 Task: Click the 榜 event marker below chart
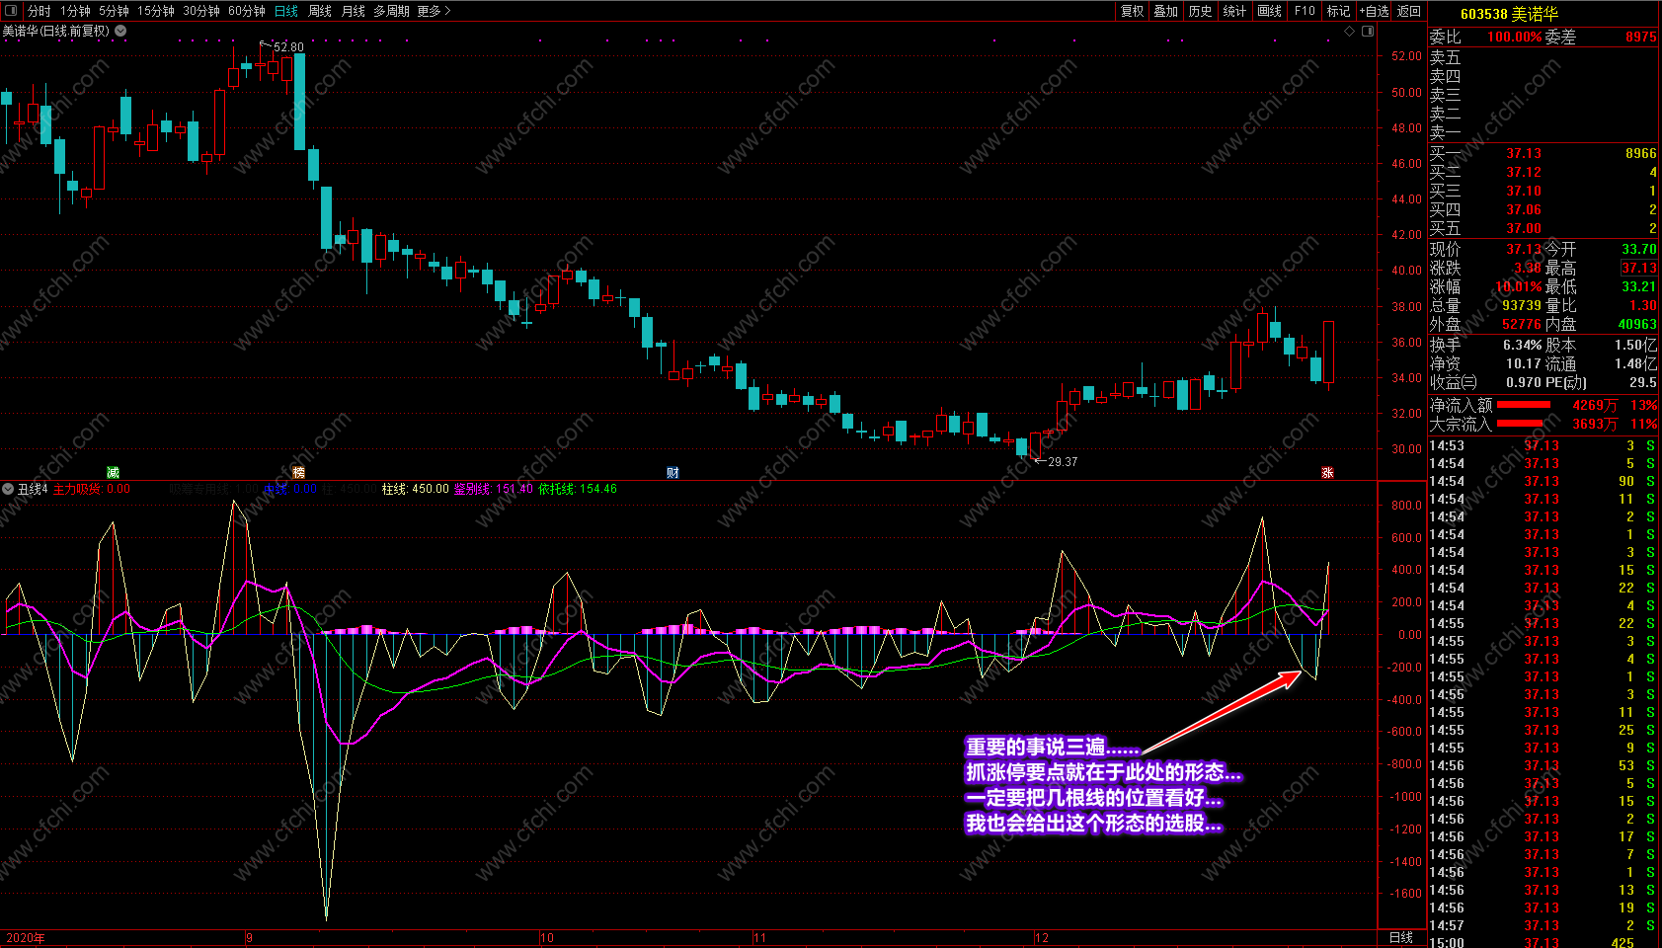(299, 473)
